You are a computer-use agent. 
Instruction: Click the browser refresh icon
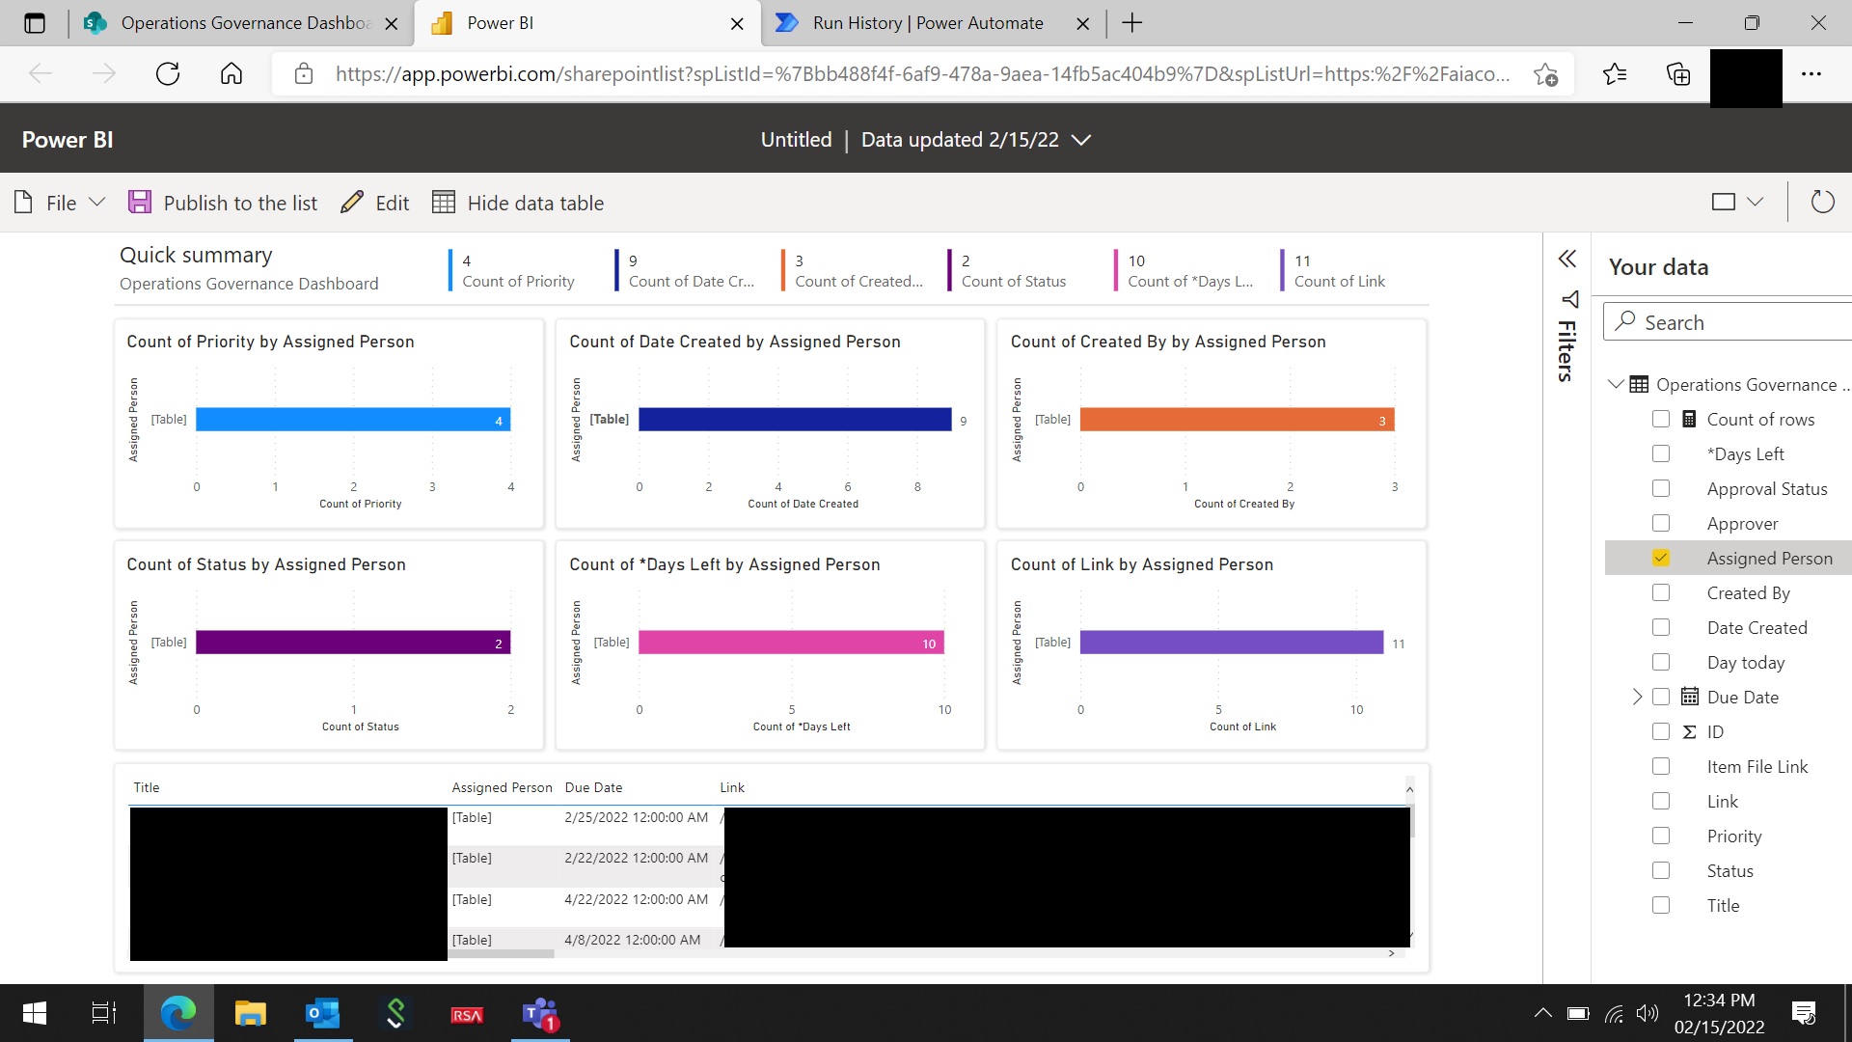pyautogui.click(x=168, y=74)
